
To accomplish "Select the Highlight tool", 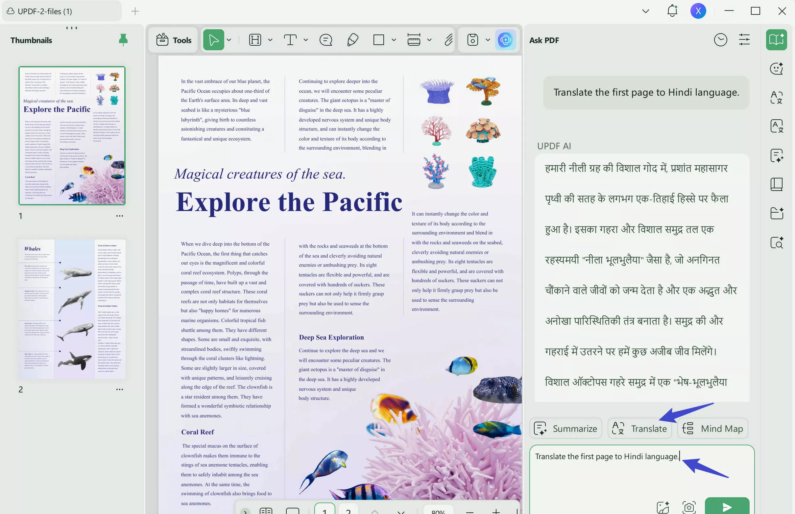I will pyautogui.click(x=255, y=40).
